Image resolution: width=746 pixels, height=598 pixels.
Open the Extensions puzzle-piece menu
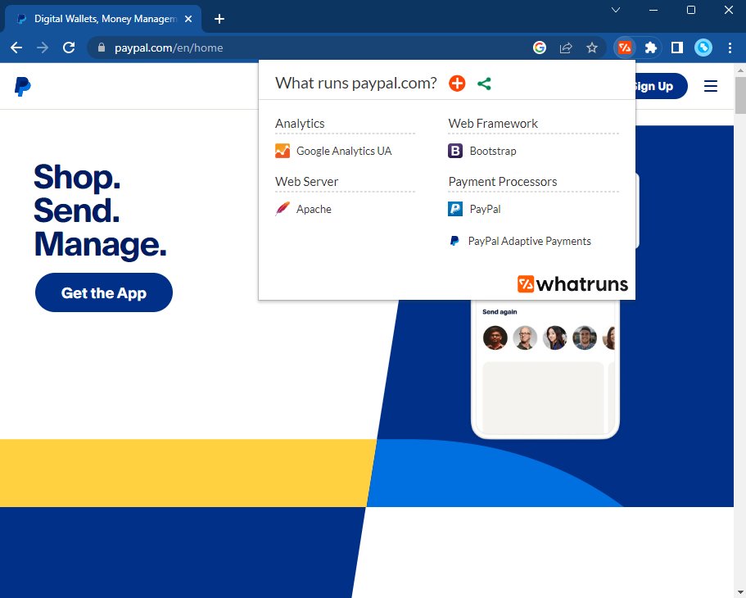pos(650,48)
